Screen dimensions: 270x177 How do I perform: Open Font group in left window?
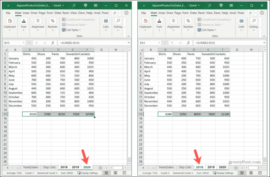point(24,24)
